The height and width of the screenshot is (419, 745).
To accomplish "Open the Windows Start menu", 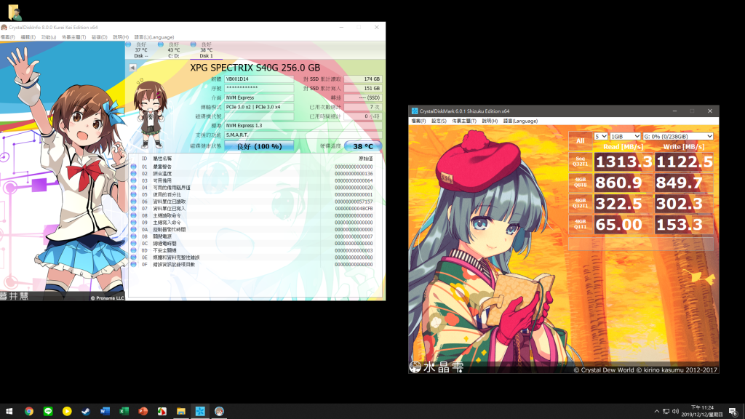I will (9, 412).
